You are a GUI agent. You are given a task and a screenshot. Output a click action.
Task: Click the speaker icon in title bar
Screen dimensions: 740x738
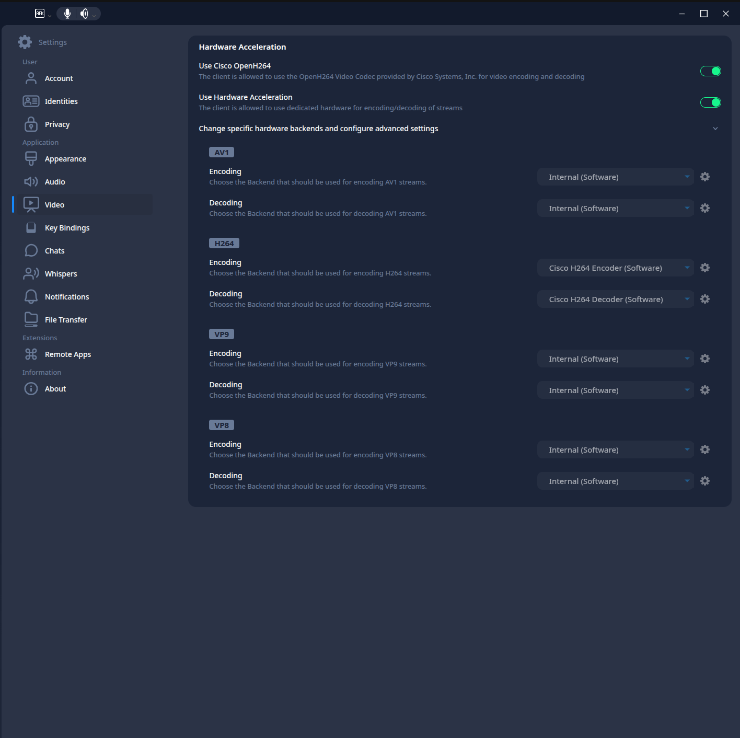click(x=84, y=14)
